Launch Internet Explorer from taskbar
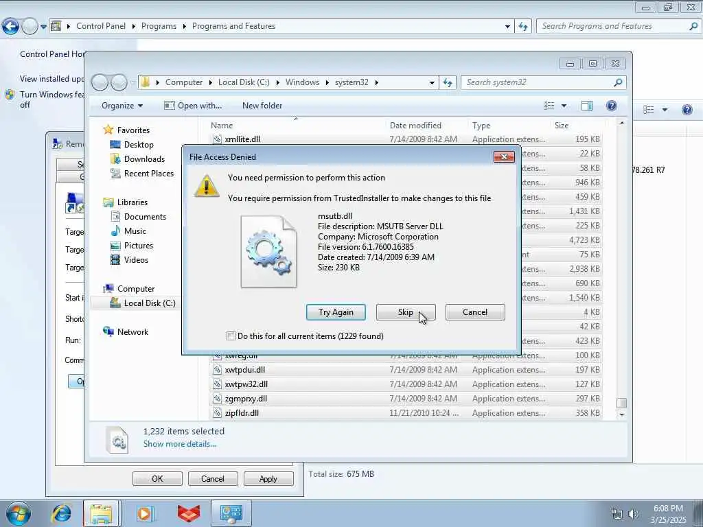 point(61,513)
